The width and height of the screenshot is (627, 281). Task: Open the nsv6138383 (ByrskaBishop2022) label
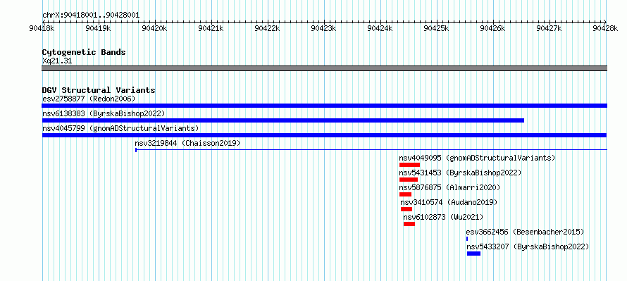[x=104, y=113]
